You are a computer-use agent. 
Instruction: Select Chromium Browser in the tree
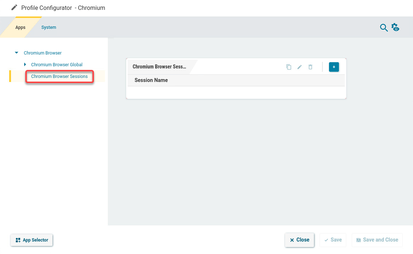tap(43, 53)
